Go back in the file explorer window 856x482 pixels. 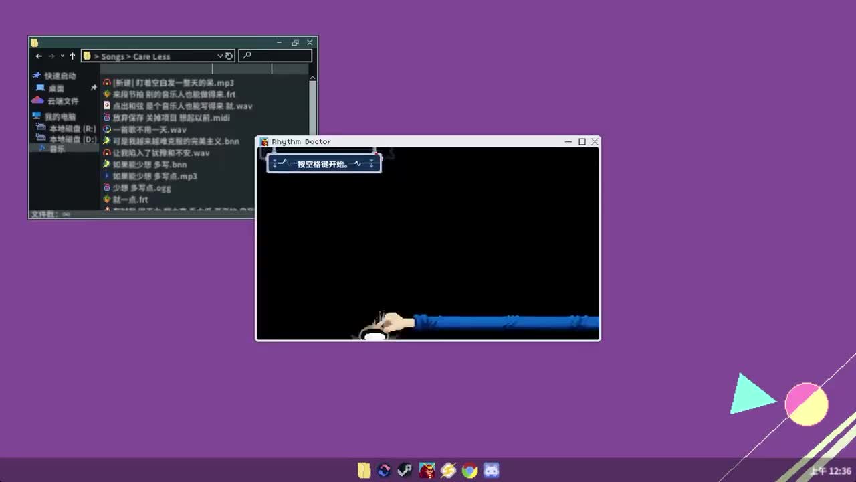(39, 56)
